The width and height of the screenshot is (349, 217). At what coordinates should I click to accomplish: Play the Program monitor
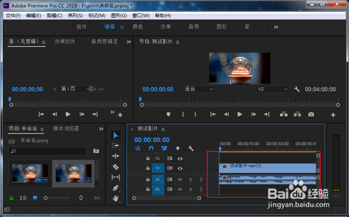pyautogui.click(x=240, y=114)
